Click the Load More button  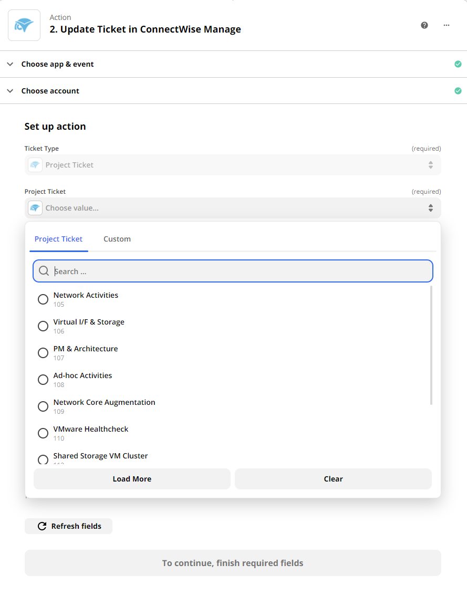[132, 479]
